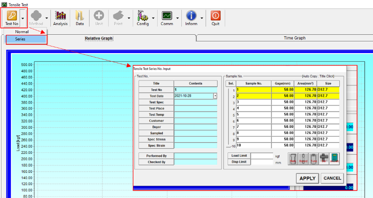This screenshot has width=373, height=198.
Task: Click the Test No key icon in toolbar
Action: (12, 16)
